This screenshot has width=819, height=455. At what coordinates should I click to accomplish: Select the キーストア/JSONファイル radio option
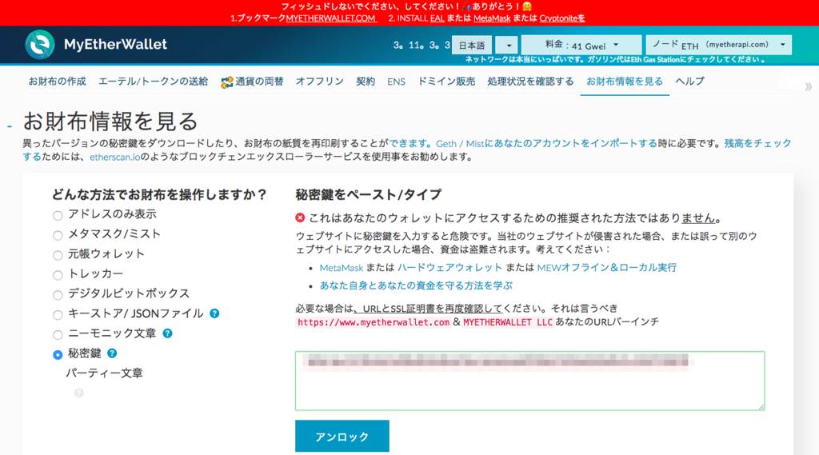[x=58, y=314]
